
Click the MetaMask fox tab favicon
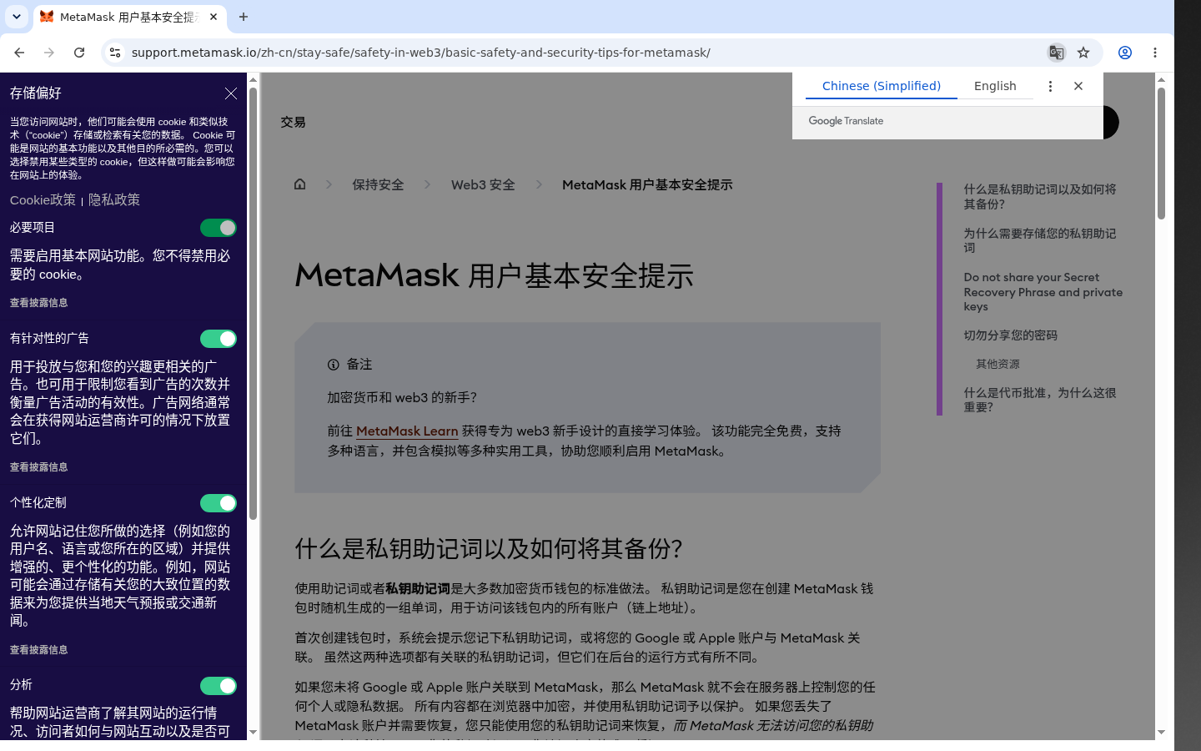47,17
